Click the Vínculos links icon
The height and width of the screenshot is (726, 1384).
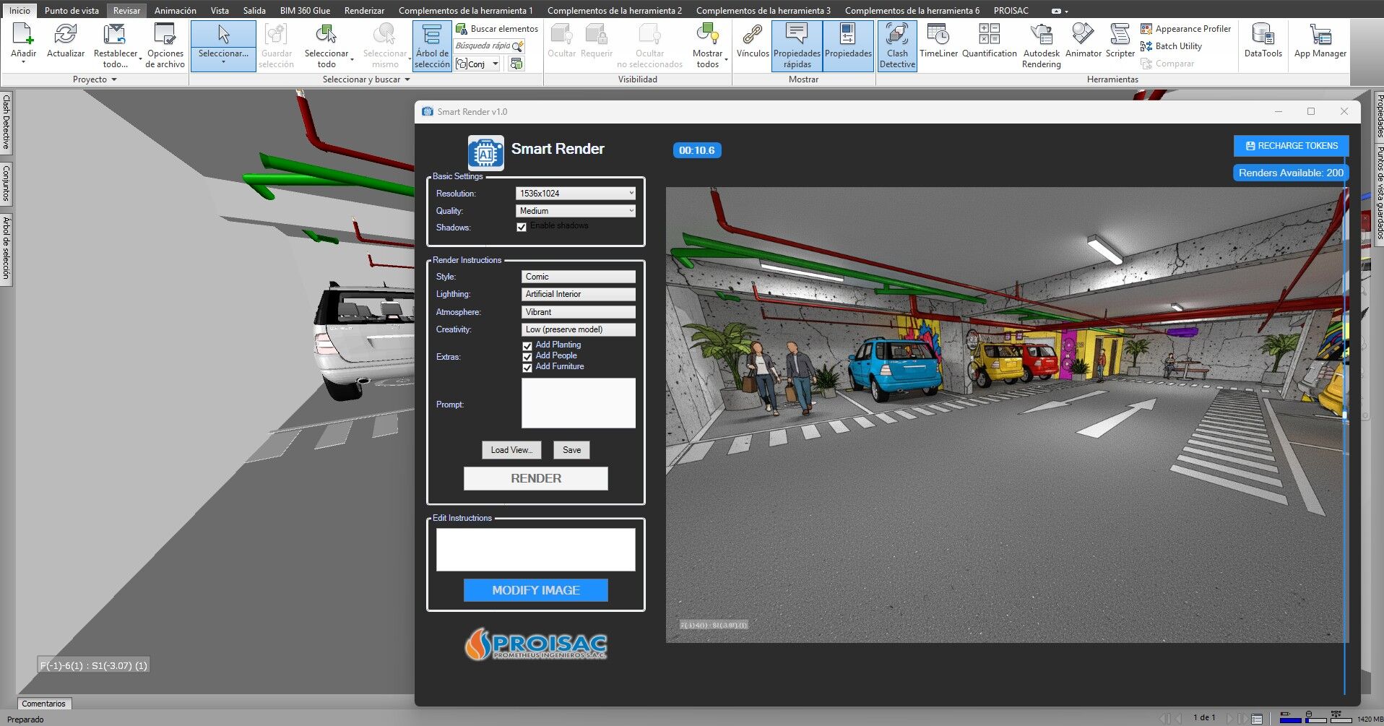[x=752, y=42]
